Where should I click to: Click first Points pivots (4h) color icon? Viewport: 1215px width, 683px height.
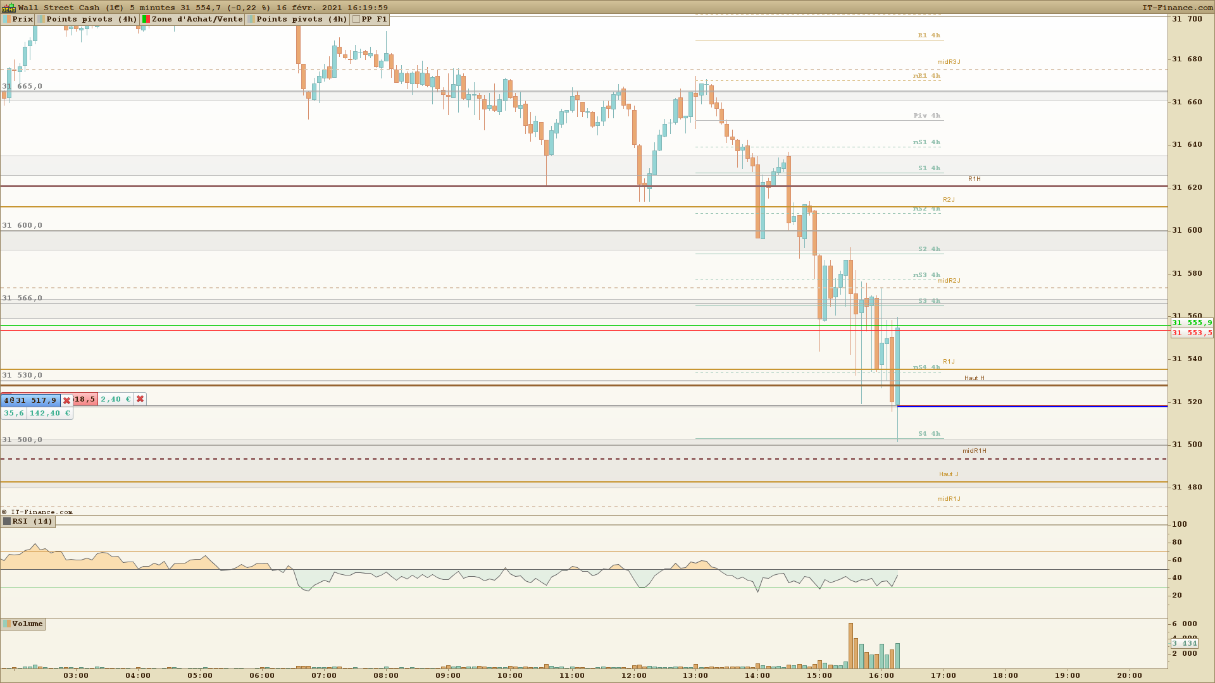click(41, 20)
